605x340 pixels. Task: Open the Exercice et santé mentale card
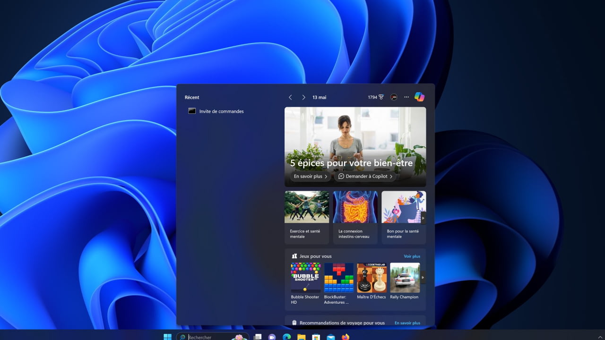click(x=307, y=217)
